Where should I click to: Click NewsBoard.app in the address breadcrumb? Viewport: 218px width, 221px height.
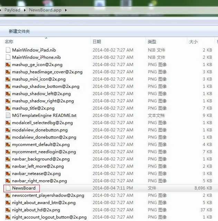pyautogui.click(x=45, y=10)
